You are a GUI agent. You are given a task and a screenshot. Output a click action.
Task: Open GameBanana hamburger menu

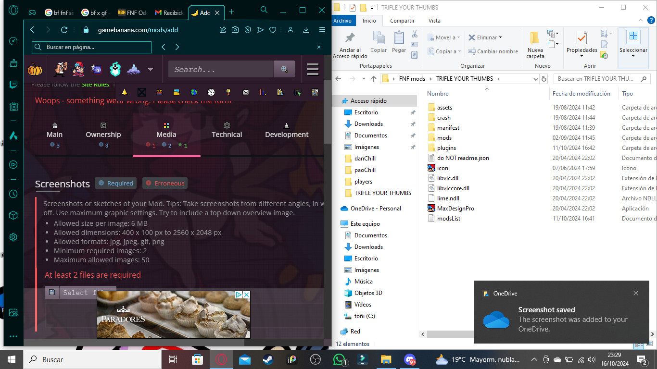pos(313,70)
